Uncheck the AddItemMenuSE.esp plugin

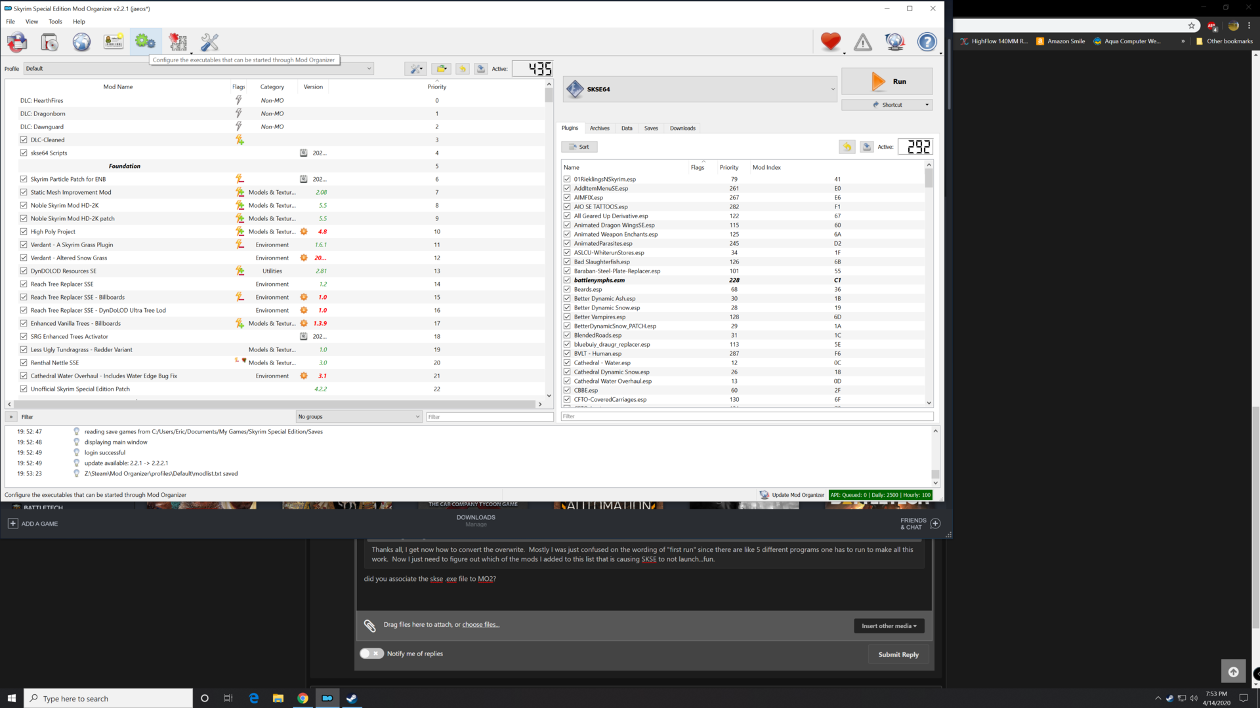tap(567, 188)
